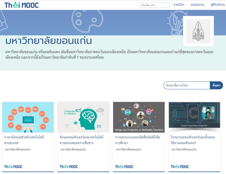Click มหาวิทยาลัยขอนแก่น under the multimedia course

pyautogui.click(x=128, y=150)
